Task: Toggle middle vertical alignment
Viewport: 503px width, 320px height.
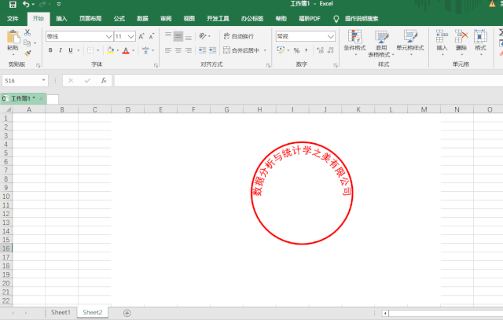Action: pyautogui.click(x=178, y=36)
